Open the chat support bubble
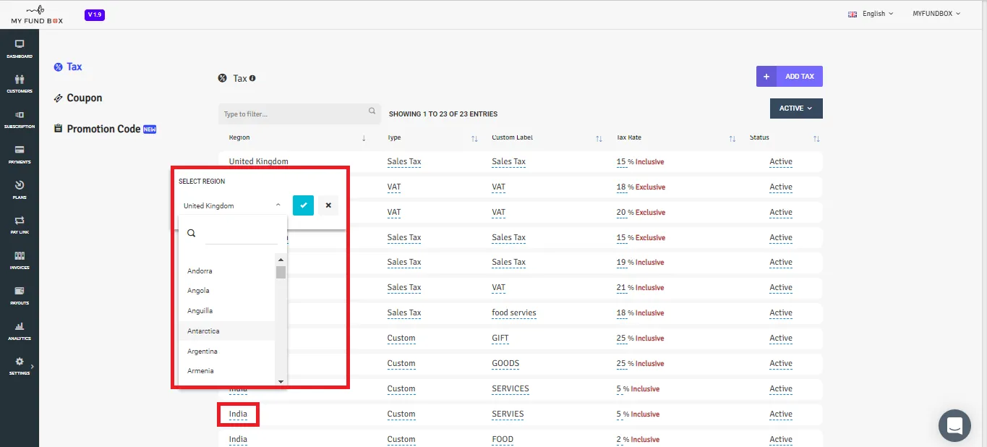The width and height of the screenshot is (987, 447). pos(954,425)
